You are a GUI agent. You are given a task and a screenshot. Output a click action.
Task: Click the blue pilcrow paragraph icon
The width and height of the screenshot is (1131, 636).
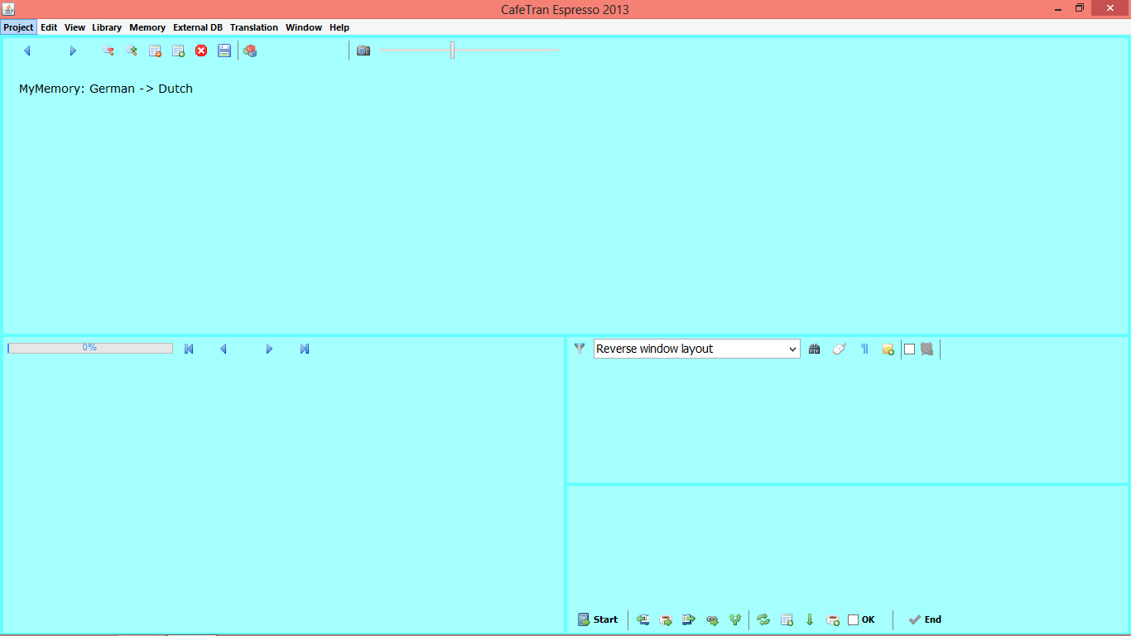864,349
